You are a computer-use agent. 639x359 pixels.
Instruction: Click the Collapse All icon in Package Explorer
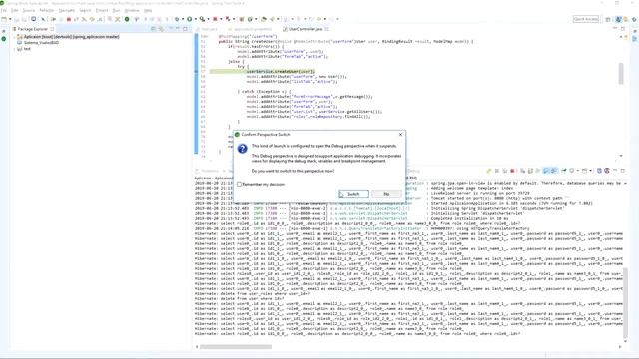click(153, 29)
